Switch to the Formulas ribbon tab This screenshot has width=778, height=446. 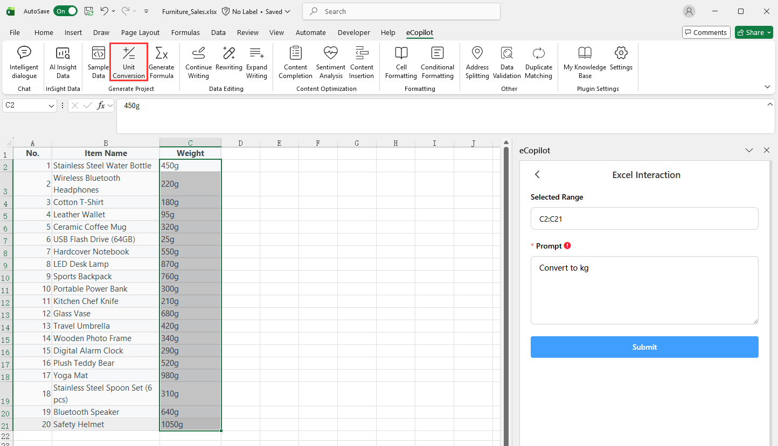pyautogui.click(x=185, y=32)
